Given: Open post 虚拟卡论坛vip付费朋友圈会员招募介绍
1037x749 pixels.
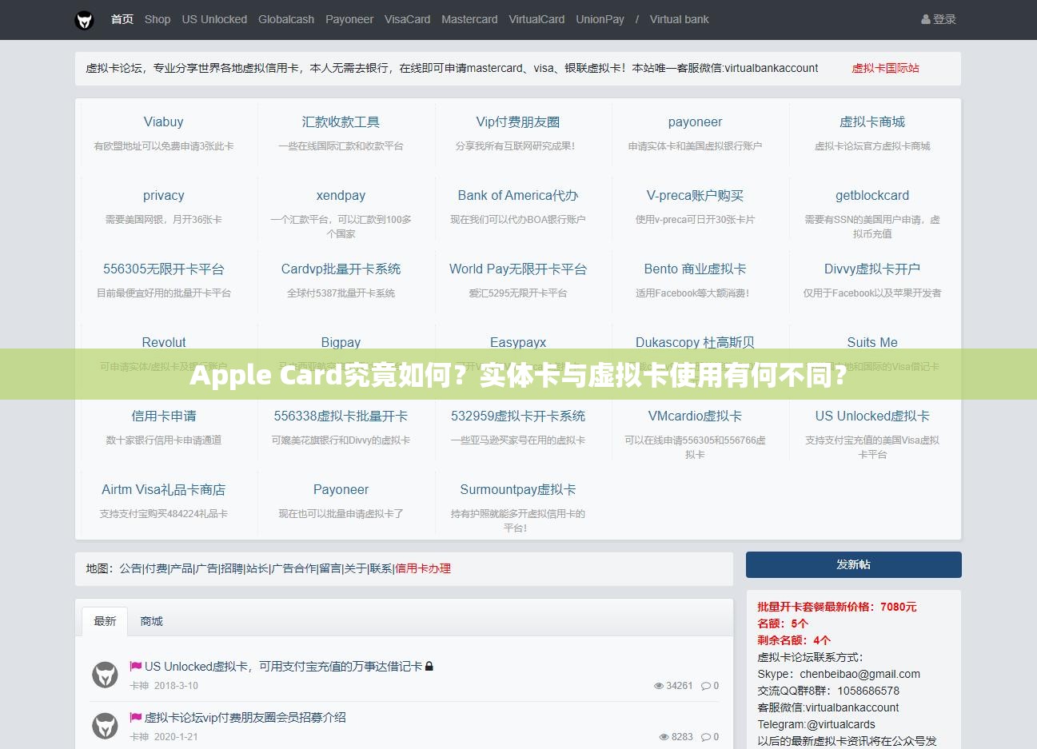Looking at the screenshot, I should 245,717.
